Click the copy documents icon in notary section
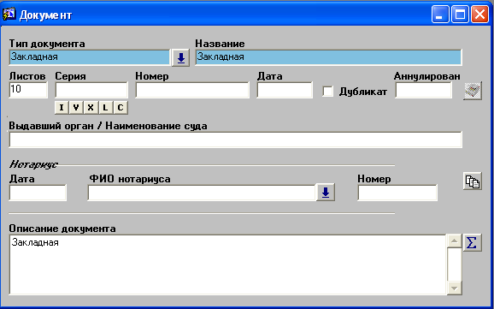This screenshot has width=494, height=309. pyautogui.click(x=472, y=181)
